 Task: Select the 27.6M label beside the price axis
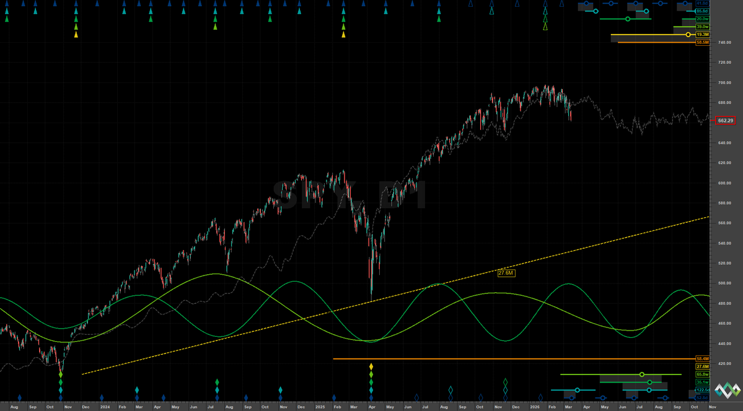[701, 366]
